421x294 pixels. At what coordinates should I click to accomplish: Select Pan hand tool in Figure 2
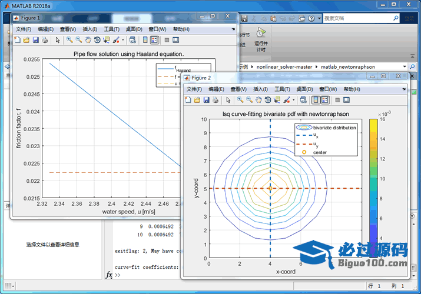tap(258, 100)
